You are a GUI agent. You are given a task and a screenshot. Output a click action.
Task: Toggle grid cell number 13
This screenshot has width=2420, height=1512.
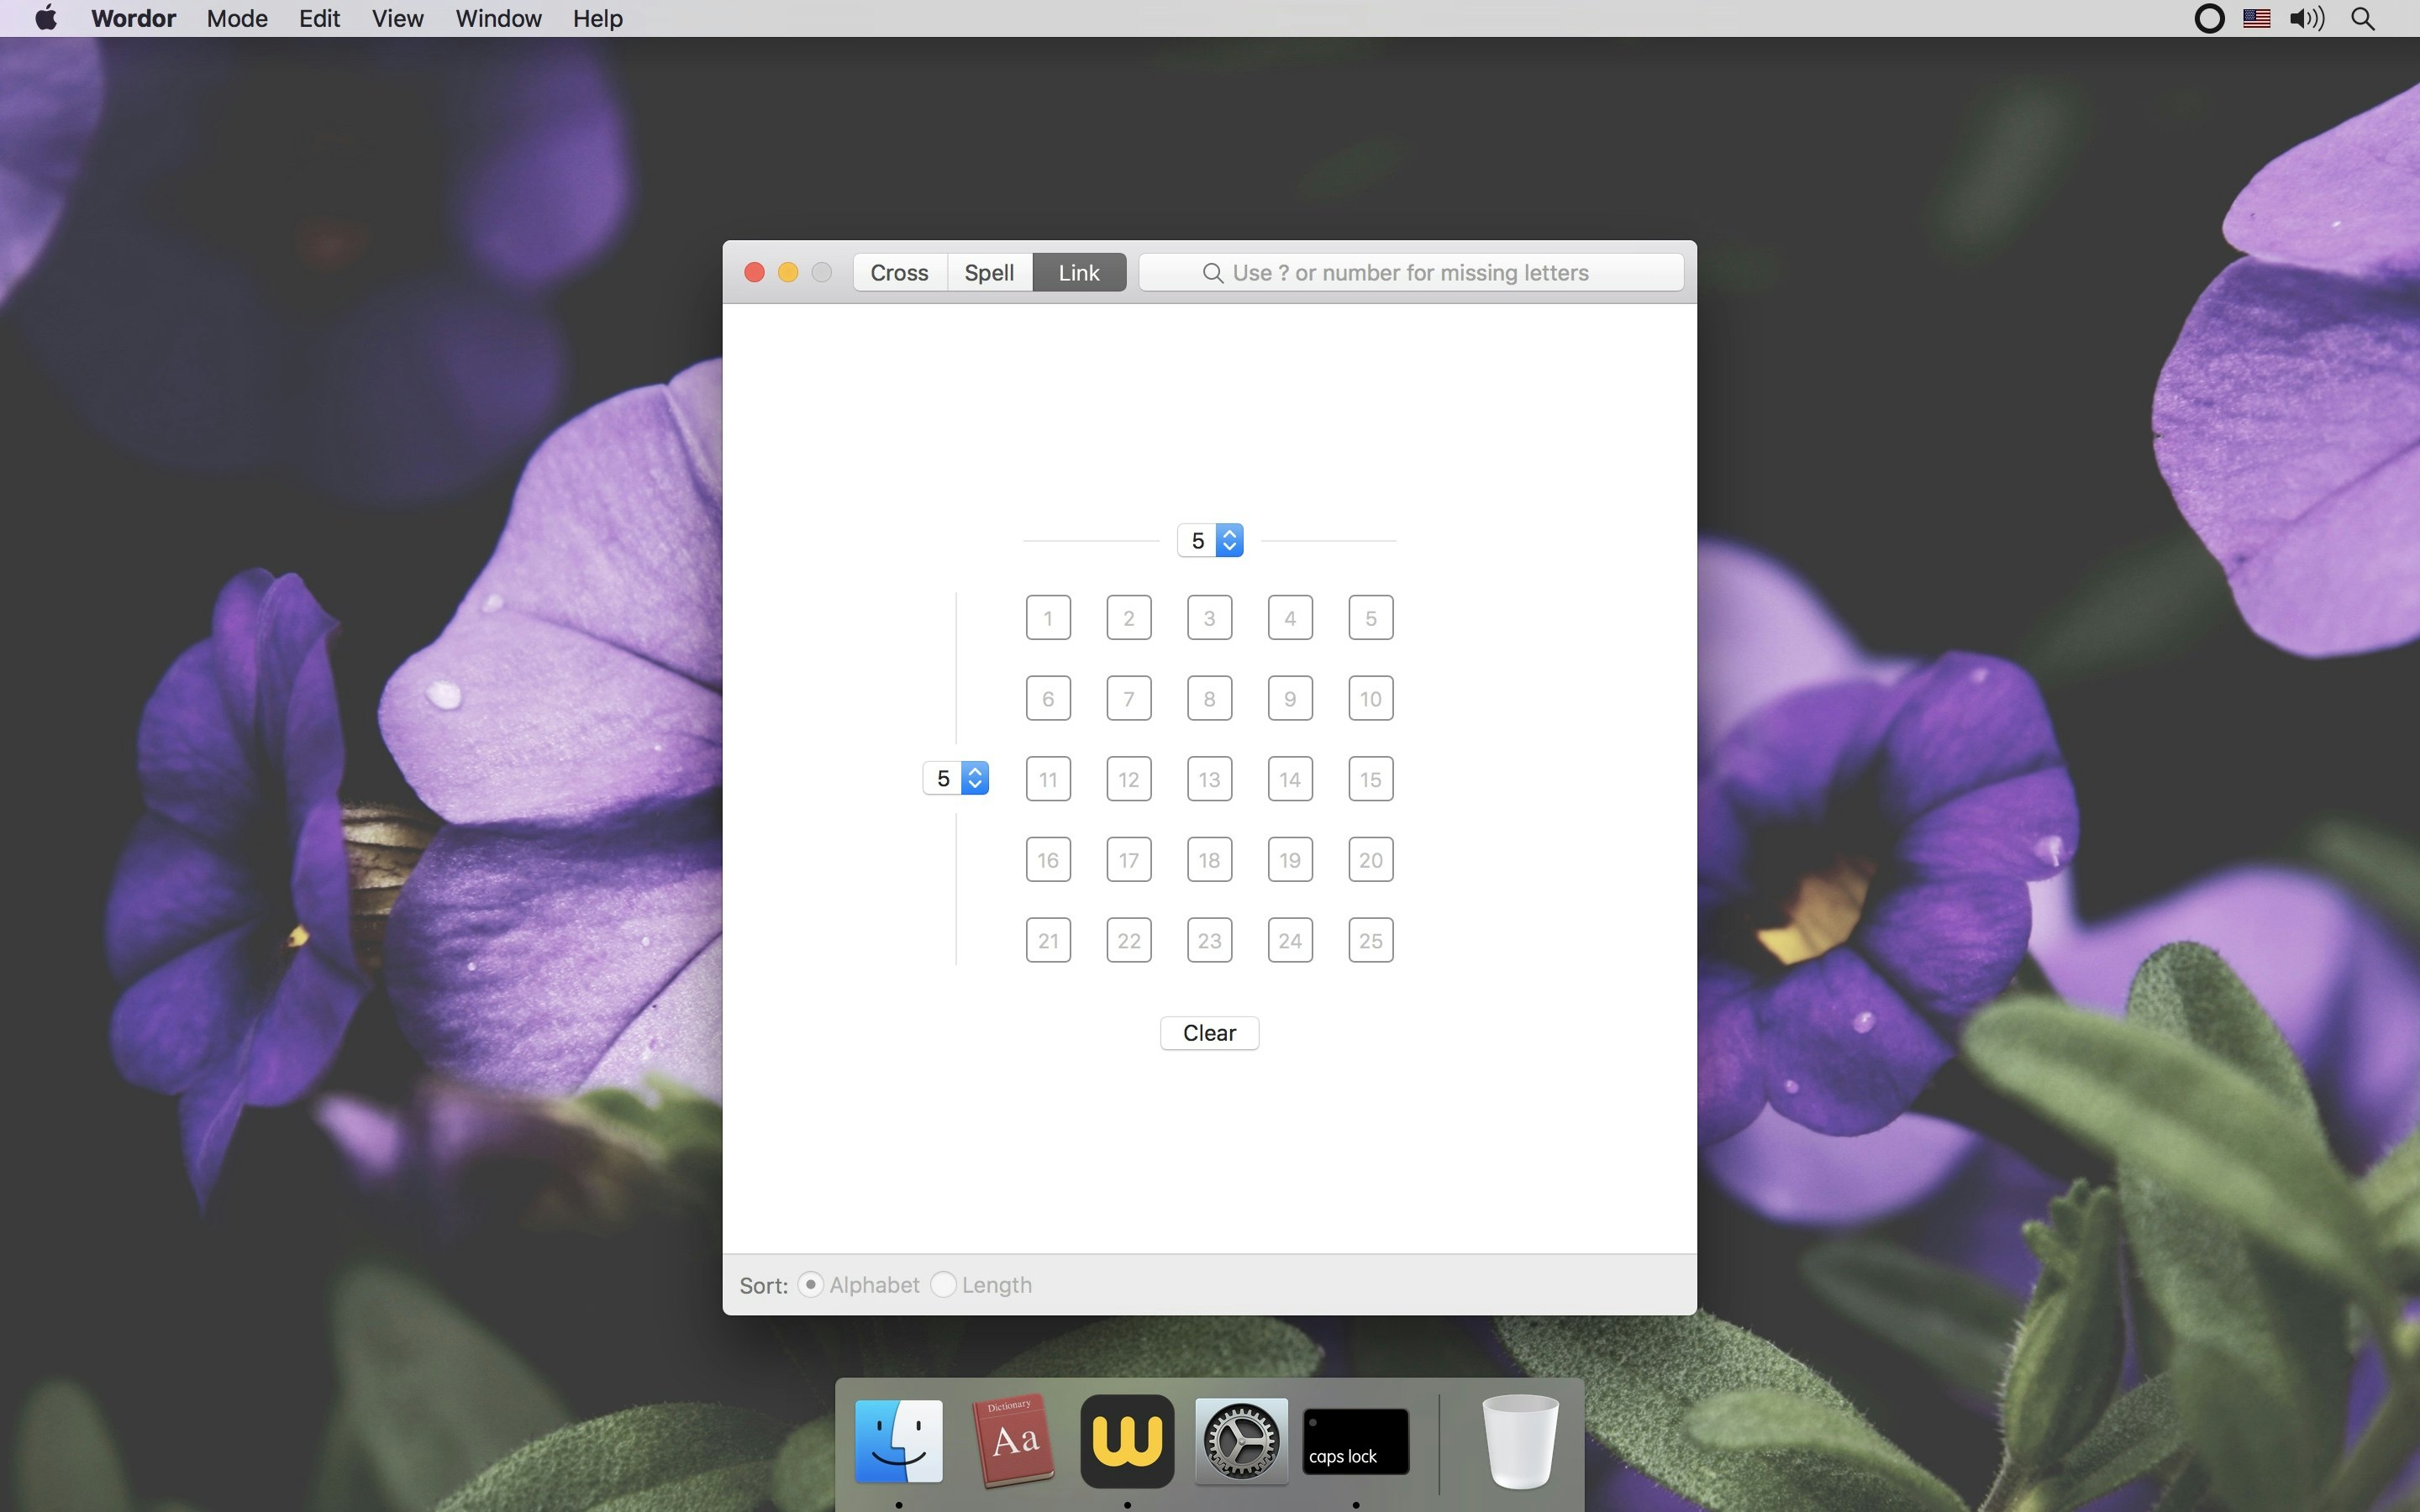(x=1209, y=779)
